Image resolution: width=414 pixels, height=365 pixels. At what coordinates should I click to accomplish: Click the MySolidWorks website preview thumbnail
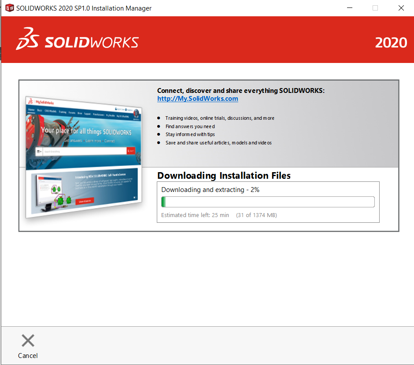pyautogui.click(x=84, y=157)
